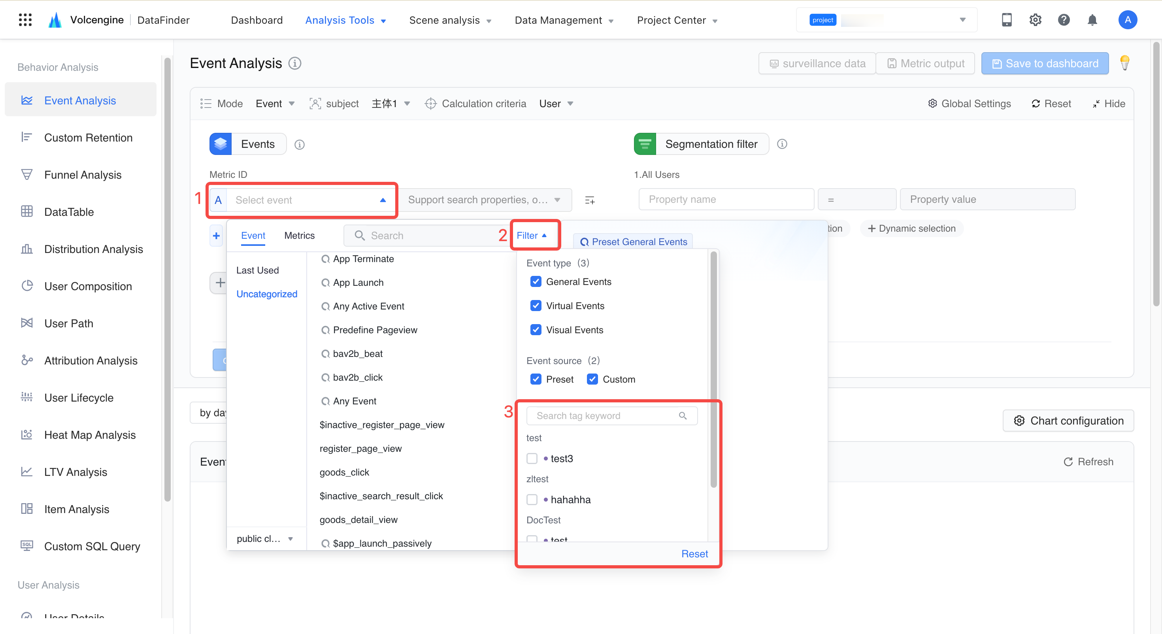Open the help question mark icon
The image size is (1162, 634).
[1064, 20]
